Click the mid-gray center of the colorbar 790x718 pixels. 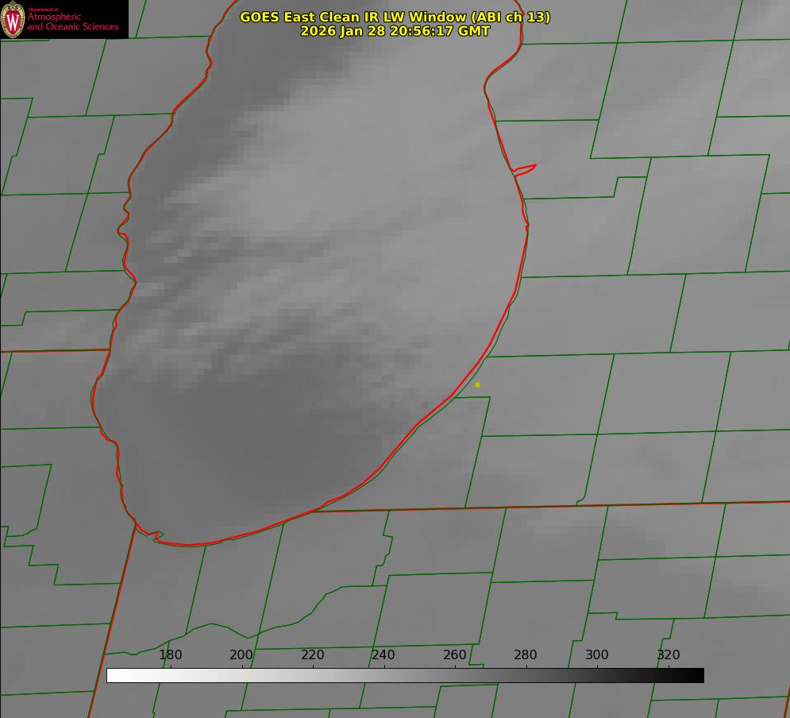405,675
